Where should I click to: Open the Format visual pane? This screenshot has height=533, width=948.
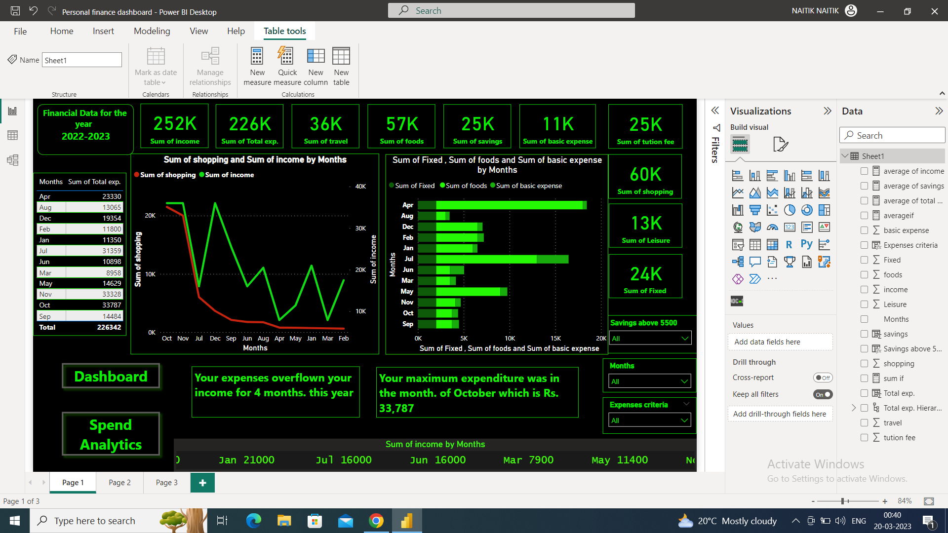tap(780, 144)
